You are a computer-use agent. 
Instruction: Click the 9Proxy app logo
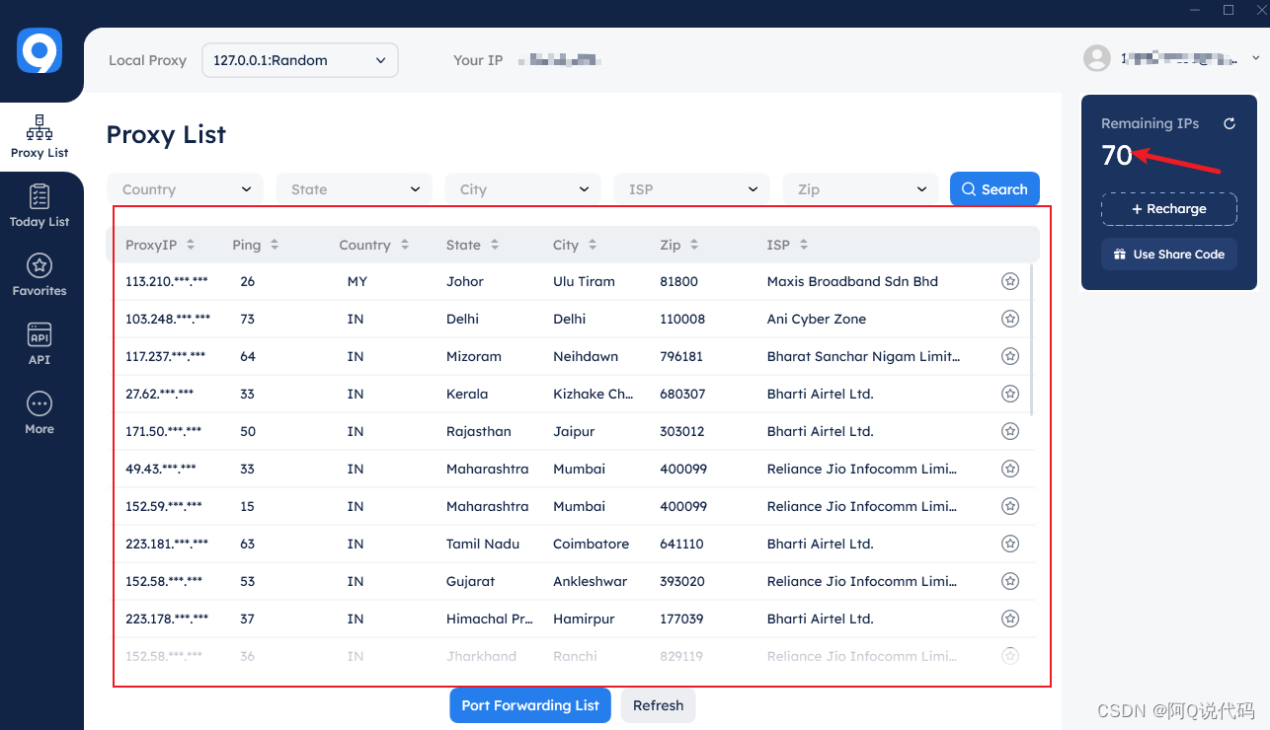coord(40,50)
